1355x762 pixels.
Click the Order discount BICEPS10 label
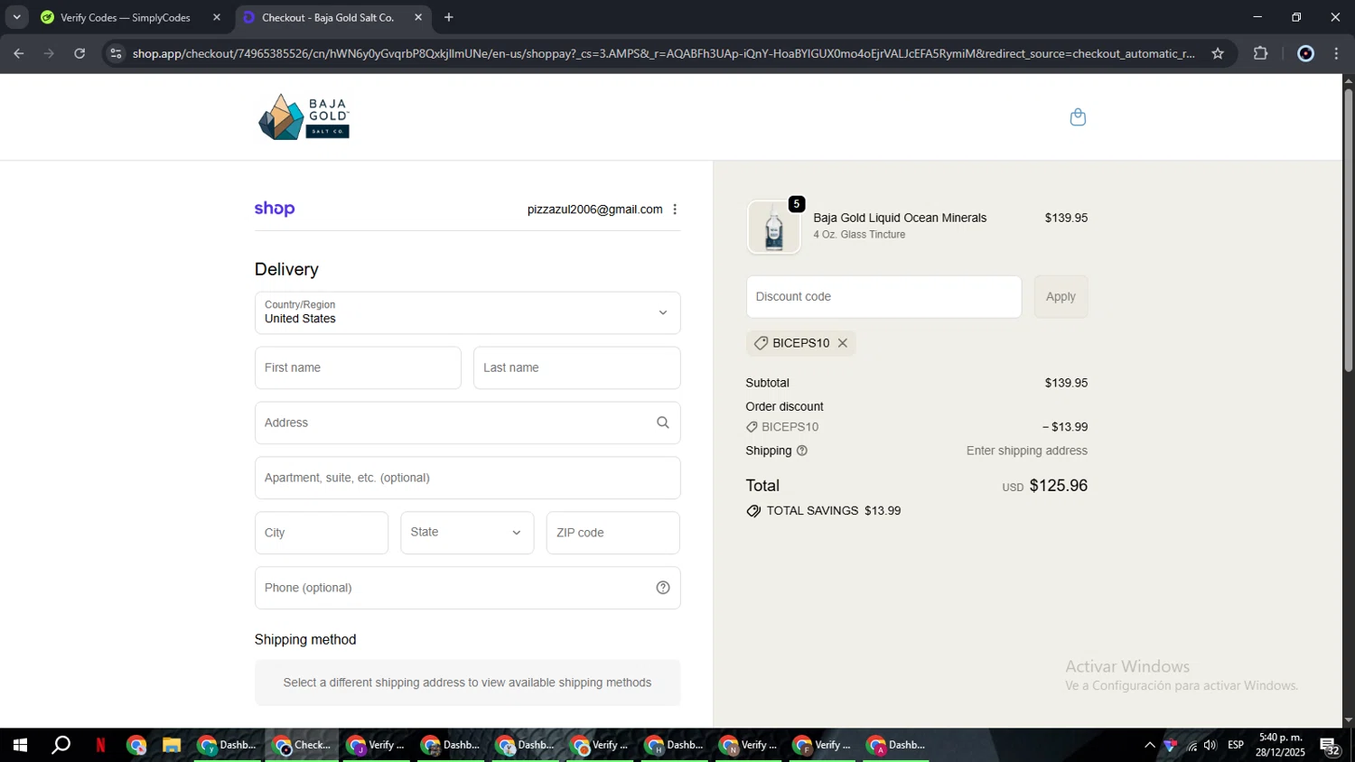click(790, 427)
